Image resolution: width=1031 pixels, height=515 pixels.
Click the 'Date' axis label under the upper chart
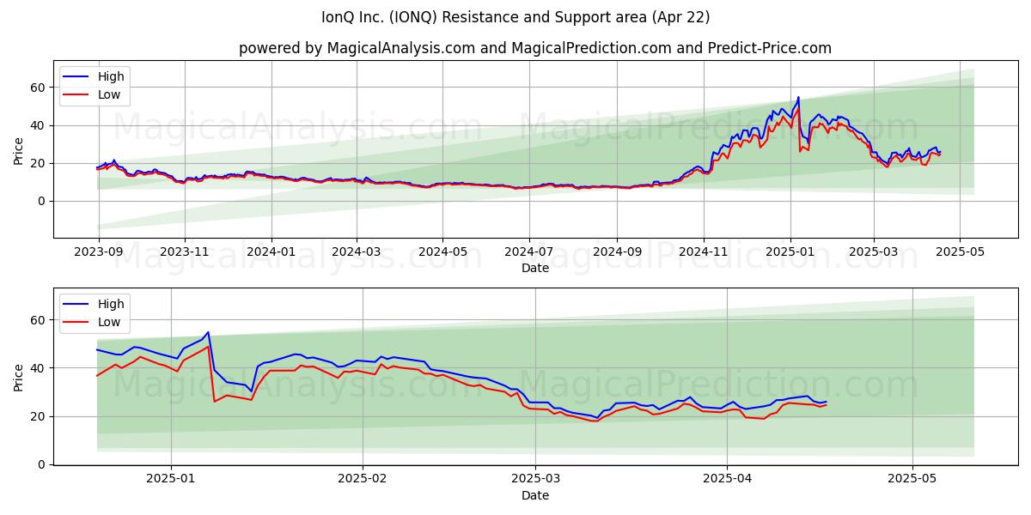pyautogui.click(x=534, y=268)
